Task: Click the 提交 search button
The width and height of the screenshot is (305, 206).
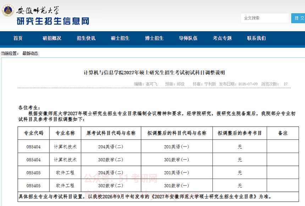Action: click(298, 18)
